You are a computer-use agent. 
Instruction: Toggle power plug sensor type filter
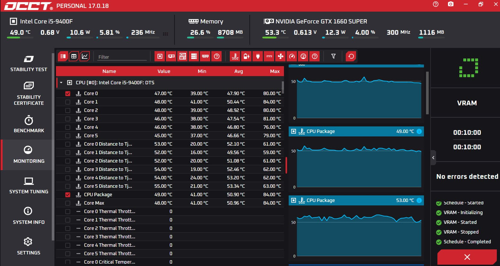pos(257,56)
